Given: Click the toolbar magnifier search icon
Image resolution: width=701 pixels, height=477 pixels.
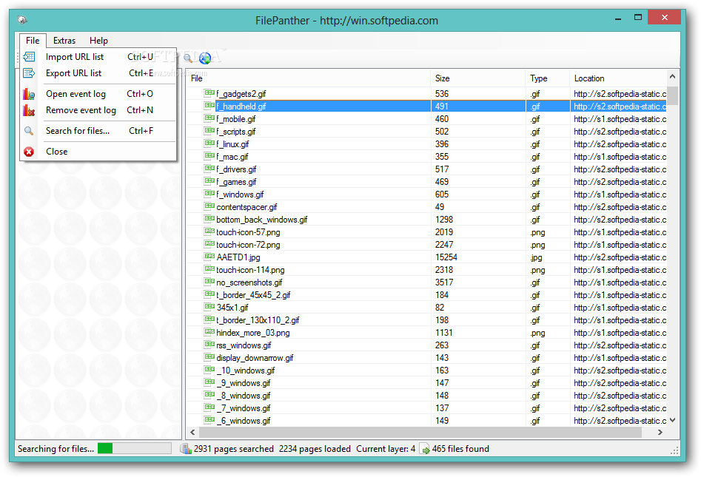Looking at the screenshot, I should (x=188, y=58).
